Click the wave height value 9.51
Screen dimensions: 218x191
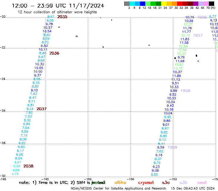pos(175,83)
